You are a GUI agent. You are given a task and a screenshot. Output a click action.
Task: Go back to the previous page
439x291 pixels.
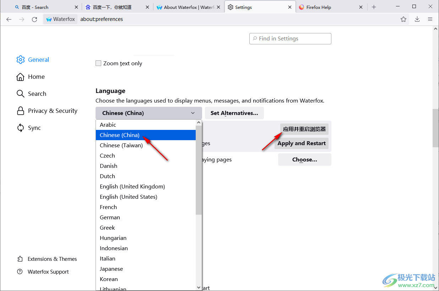(x=9, y=19)
